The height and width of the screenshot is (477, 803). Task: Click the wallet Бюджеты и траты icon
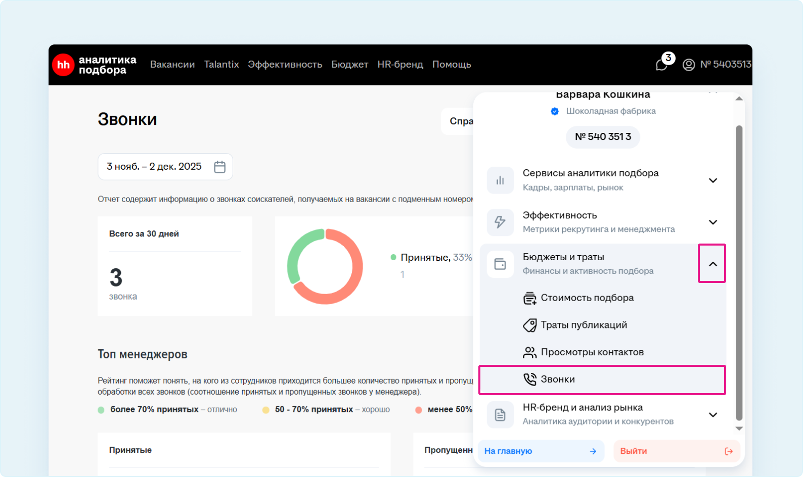click(500, 264)
